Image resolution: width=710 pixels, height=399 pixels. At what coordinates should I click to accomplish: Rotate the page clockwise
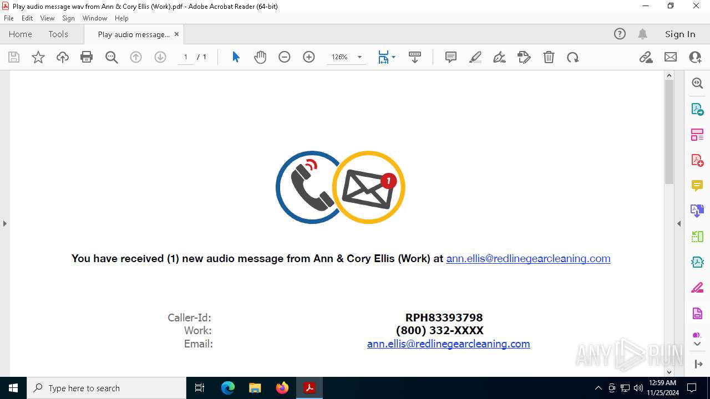coord(573,57)
